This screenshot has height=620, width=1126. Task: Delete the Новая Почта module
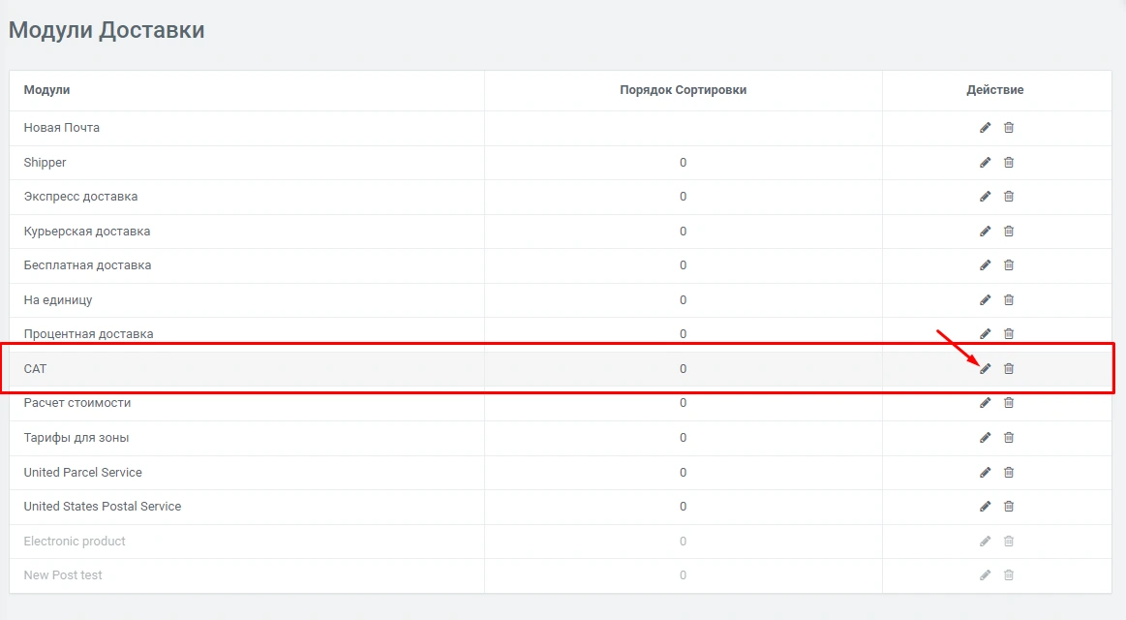[1008, 128]
